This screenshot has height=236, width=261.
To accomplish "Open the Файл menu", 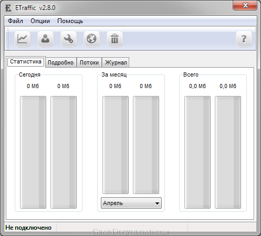I will point(15,21).
